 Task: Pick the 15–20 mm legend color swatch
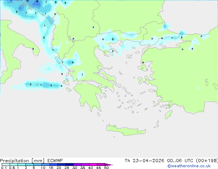click(53, 165)
